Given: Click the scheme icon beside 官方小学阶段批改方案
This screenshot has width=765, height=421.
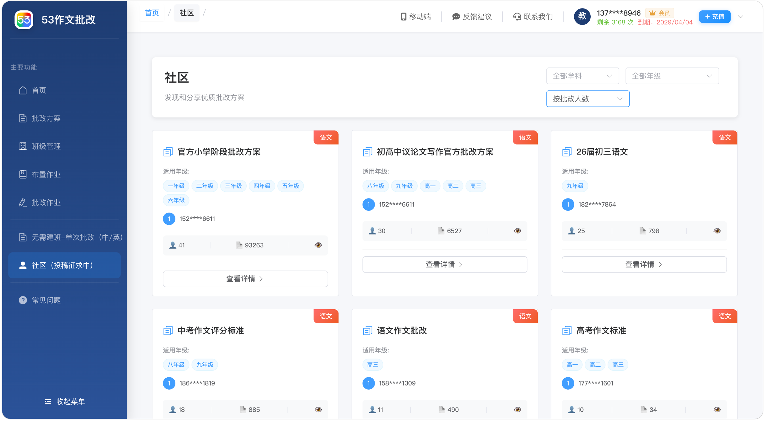Looking at the screenshot, I should (168, 152).
